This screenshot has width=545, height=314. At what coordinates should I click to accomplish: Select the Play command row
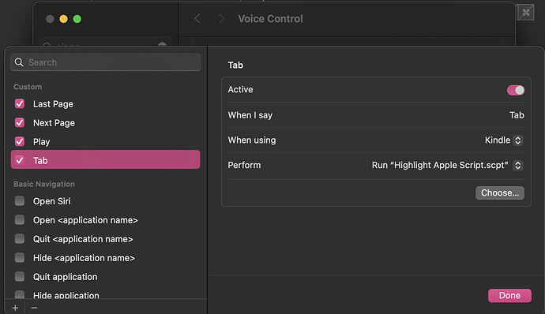point(105,141)
